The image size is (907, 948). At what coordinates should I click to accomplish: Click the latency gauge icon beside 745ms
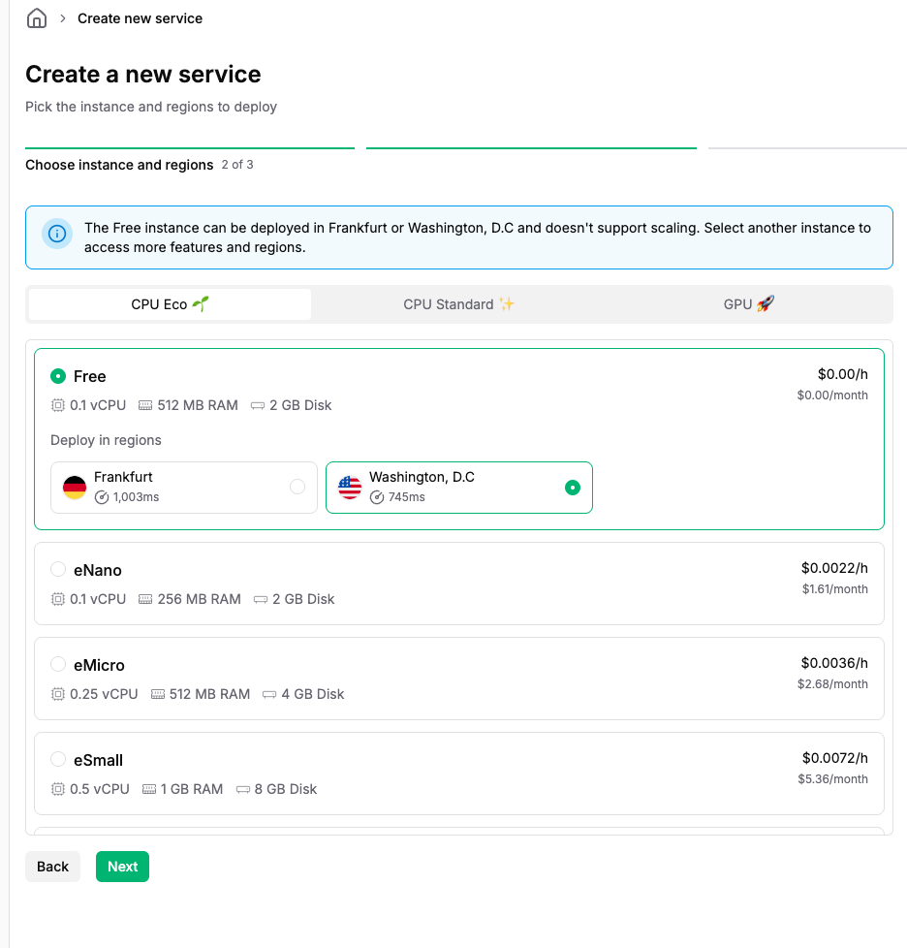(x=377, y=497)
